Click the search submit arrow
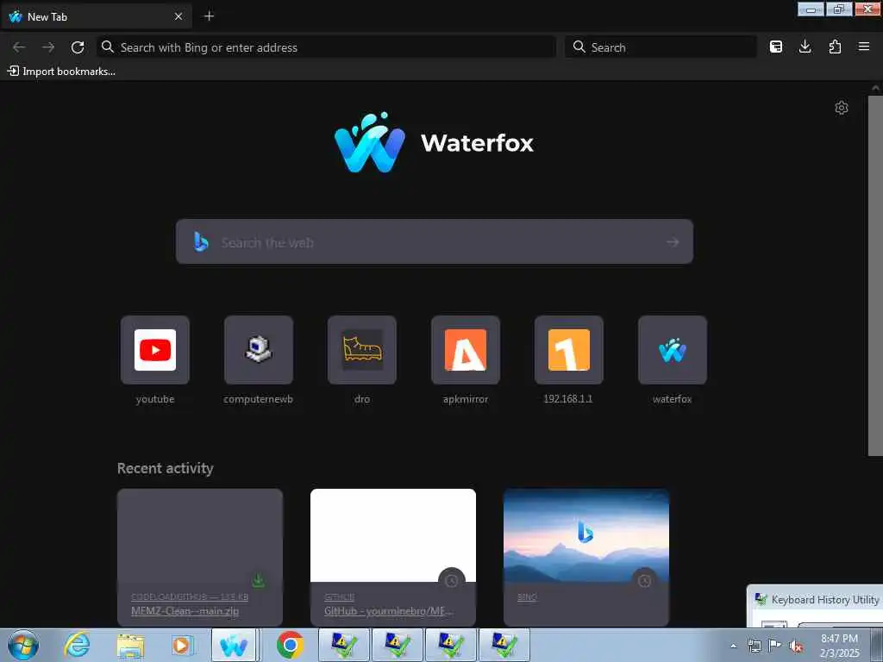Screen dimensions: 883x662 point(673,242)
